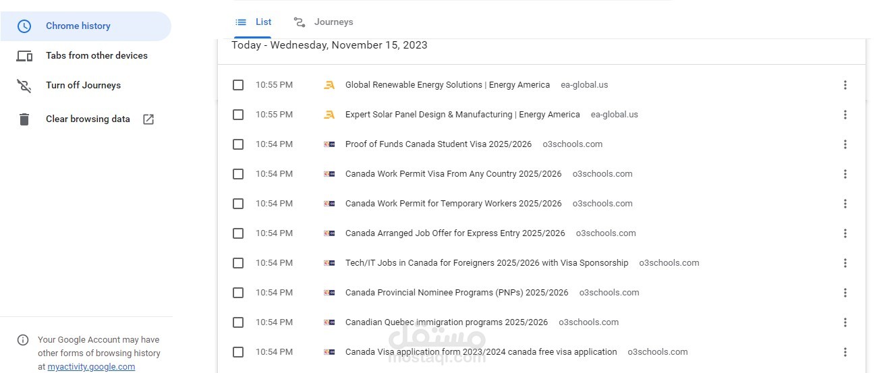Screen dimensions: 875x373
Task: Click the Tabs from other devices icon
Action: (24, 56)
